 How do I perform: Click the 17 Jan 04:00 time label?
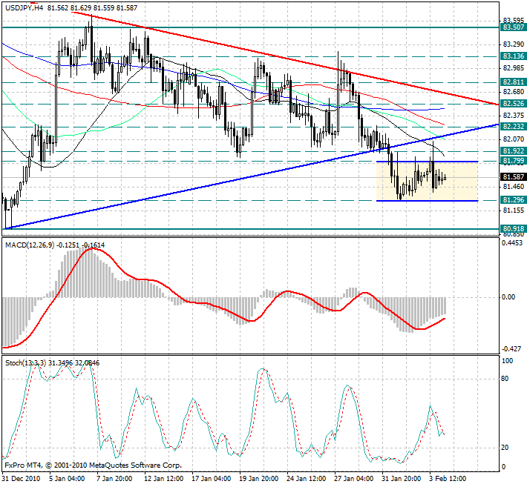[x=212, y=478]
